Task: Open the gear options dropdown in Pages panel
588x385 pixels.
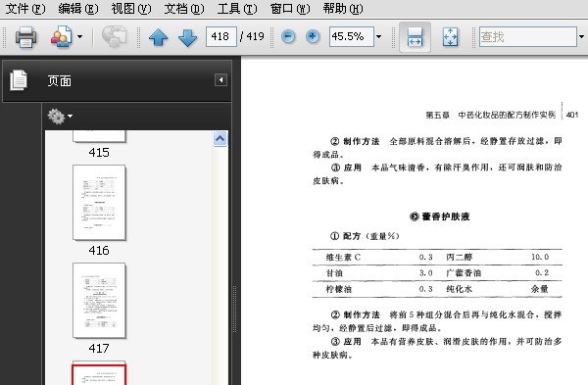Action: (x=60, y=117)
